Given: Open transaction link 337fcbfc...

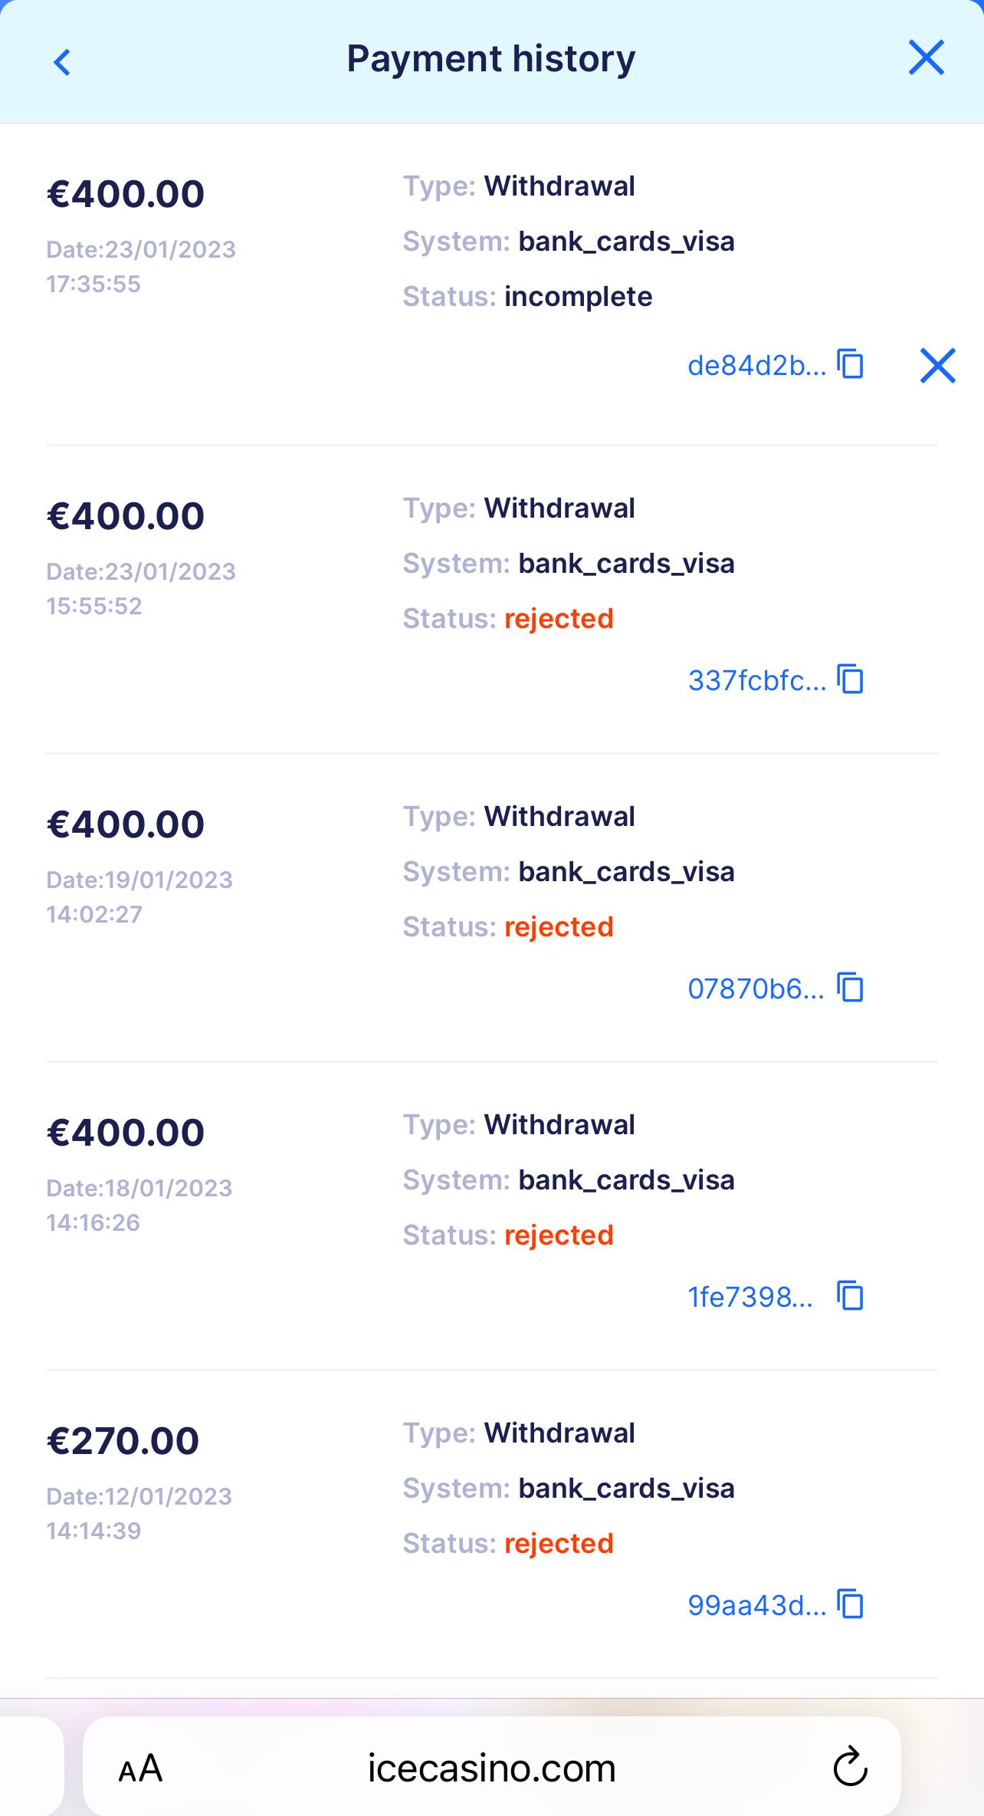Looking at the screenshot, I should [x=756, y=681].
